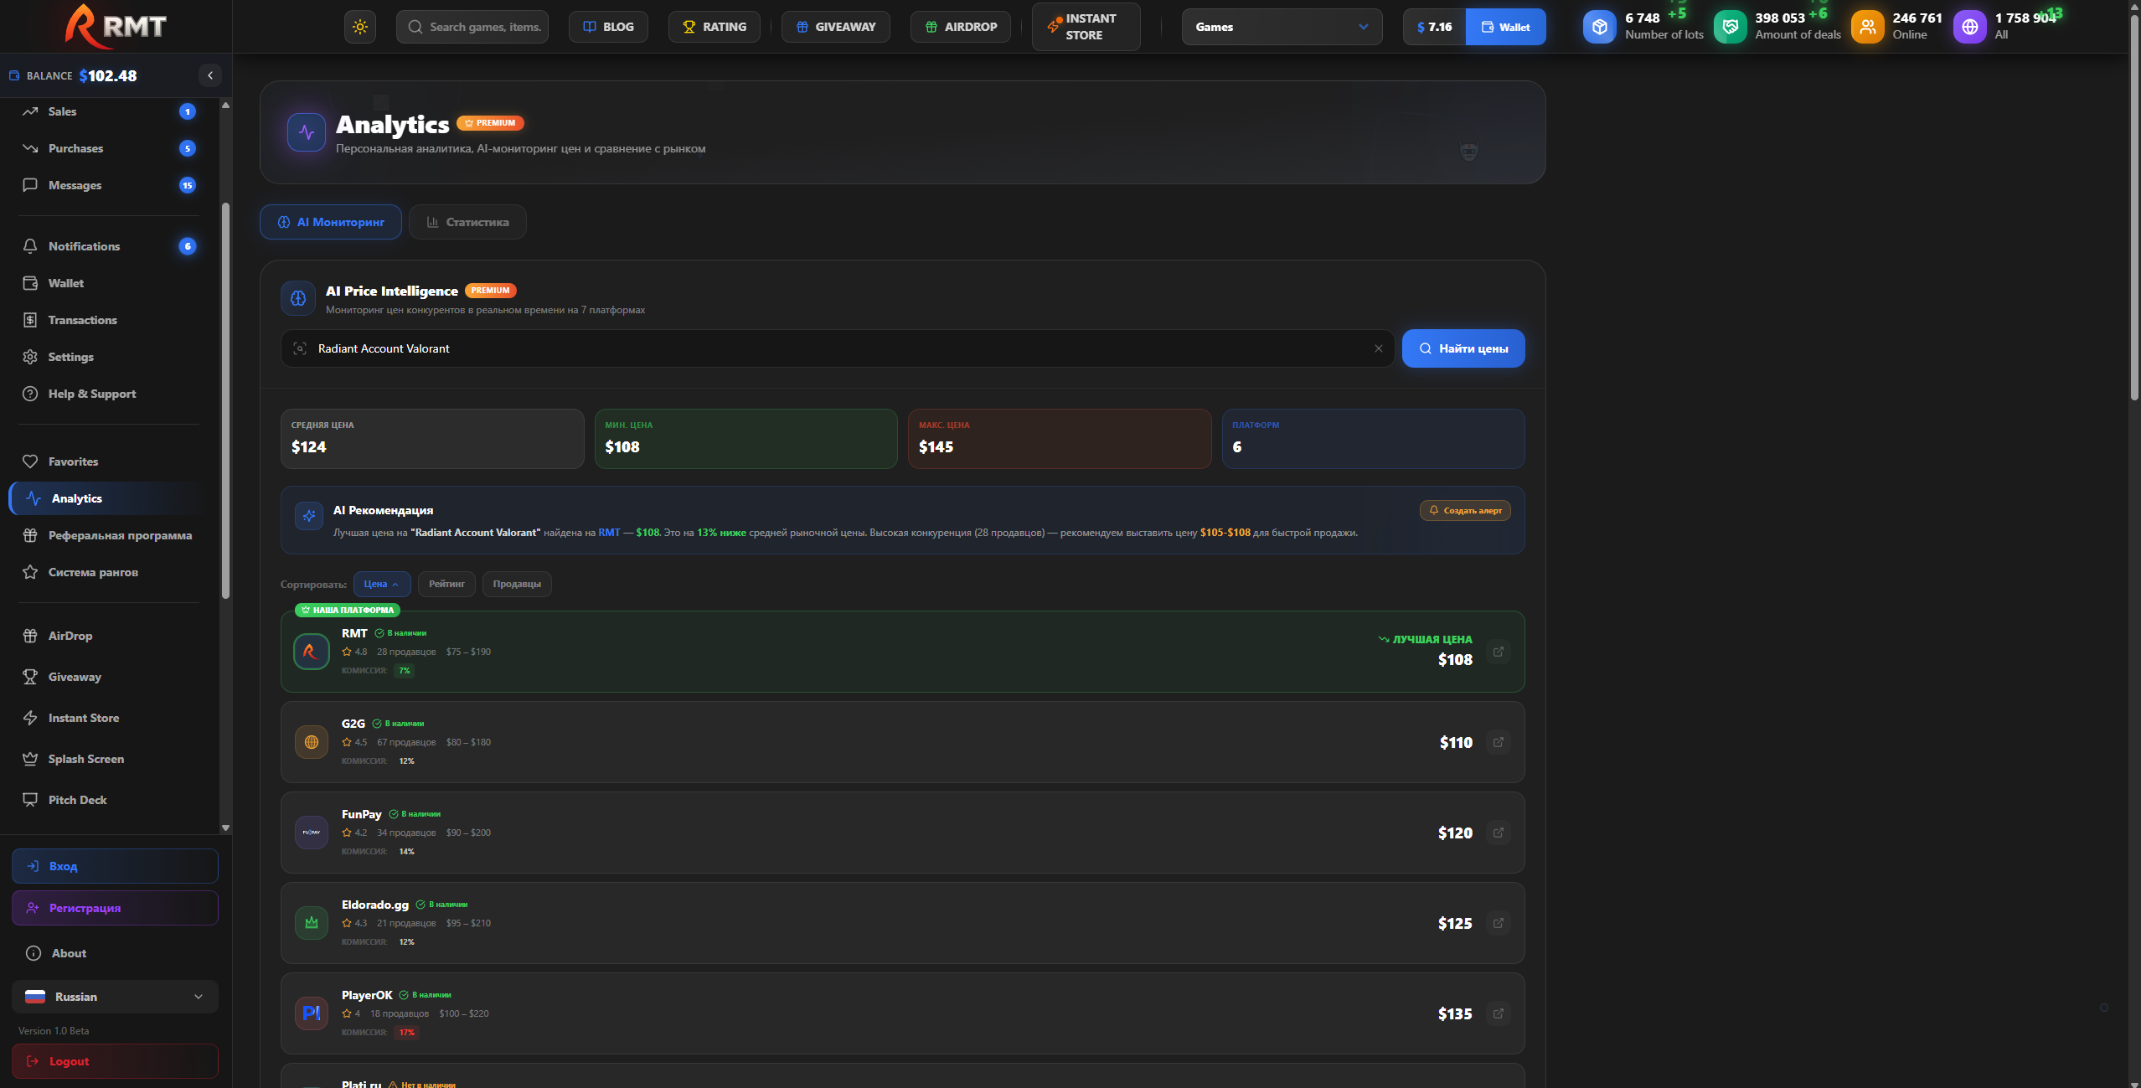Click the $ 7.16 balance display
The height and width of the screenshot is (1088, 2141).
pos(1434,27)
